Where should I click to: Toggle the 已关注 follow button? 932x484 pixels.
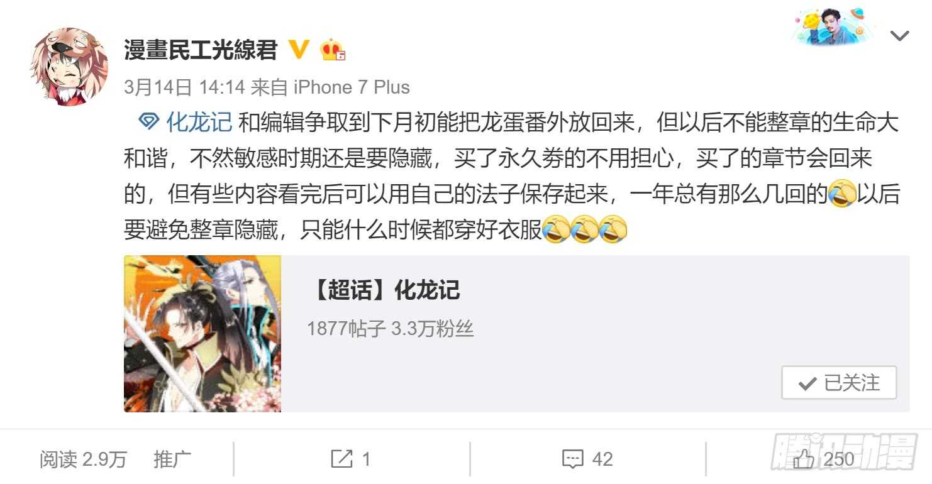pos(839,383)
